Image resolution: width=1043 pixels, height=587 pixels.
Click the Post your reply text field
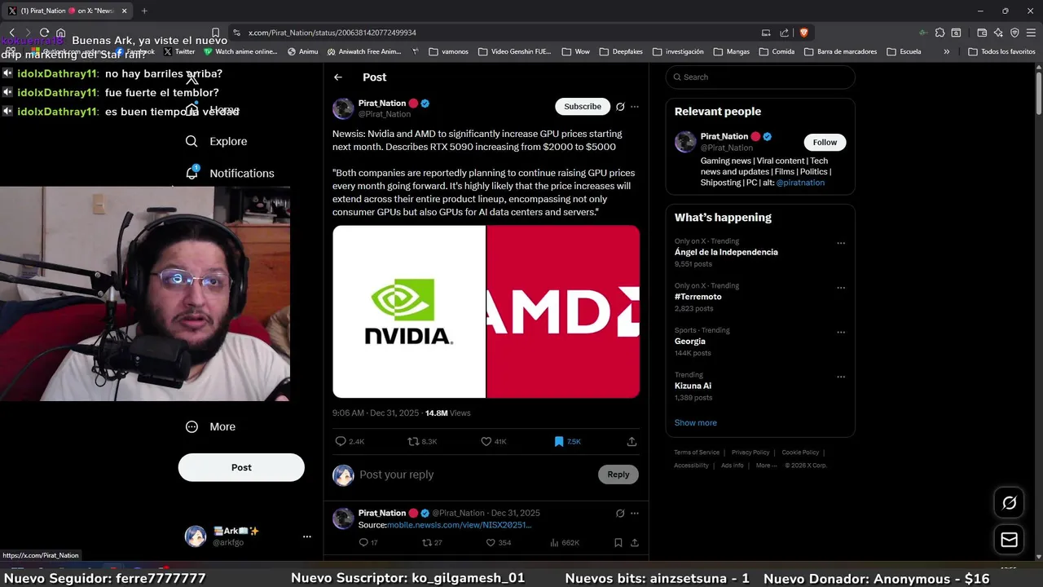[x=477, y=474]
